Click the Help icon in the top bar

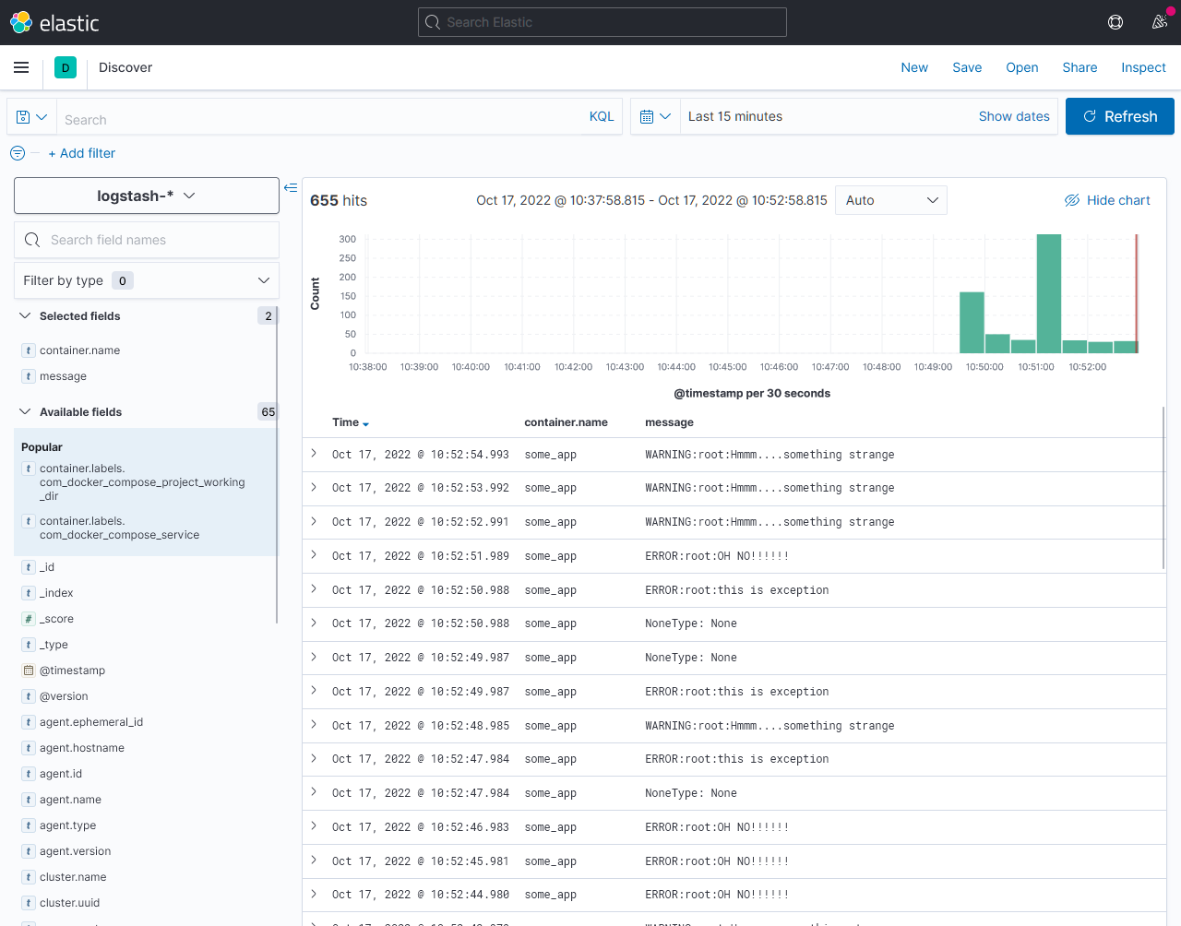1115,22
